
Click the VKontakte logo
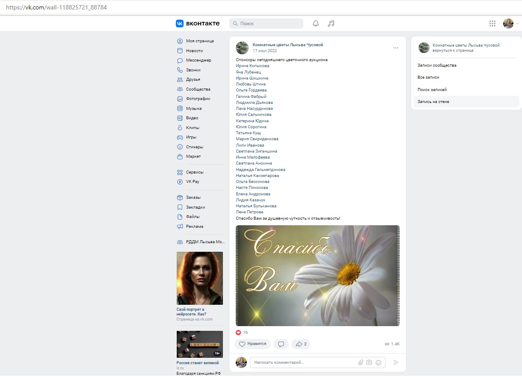198,24
